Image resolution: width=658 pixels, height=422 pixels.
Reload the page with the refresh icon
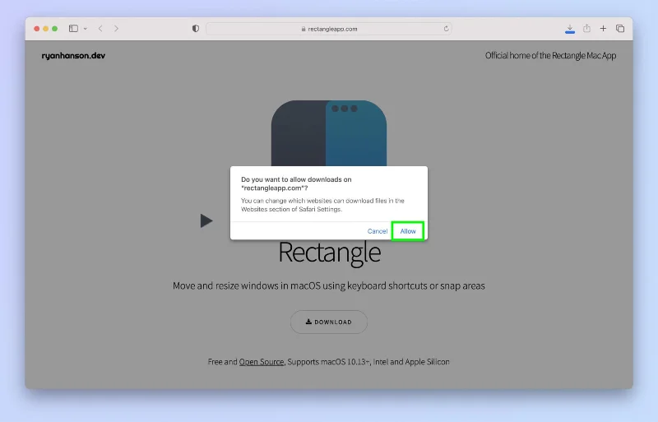pos(446,29)
